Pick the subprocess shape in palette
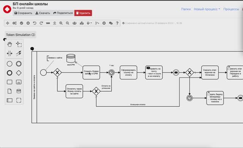 (19, 82)
